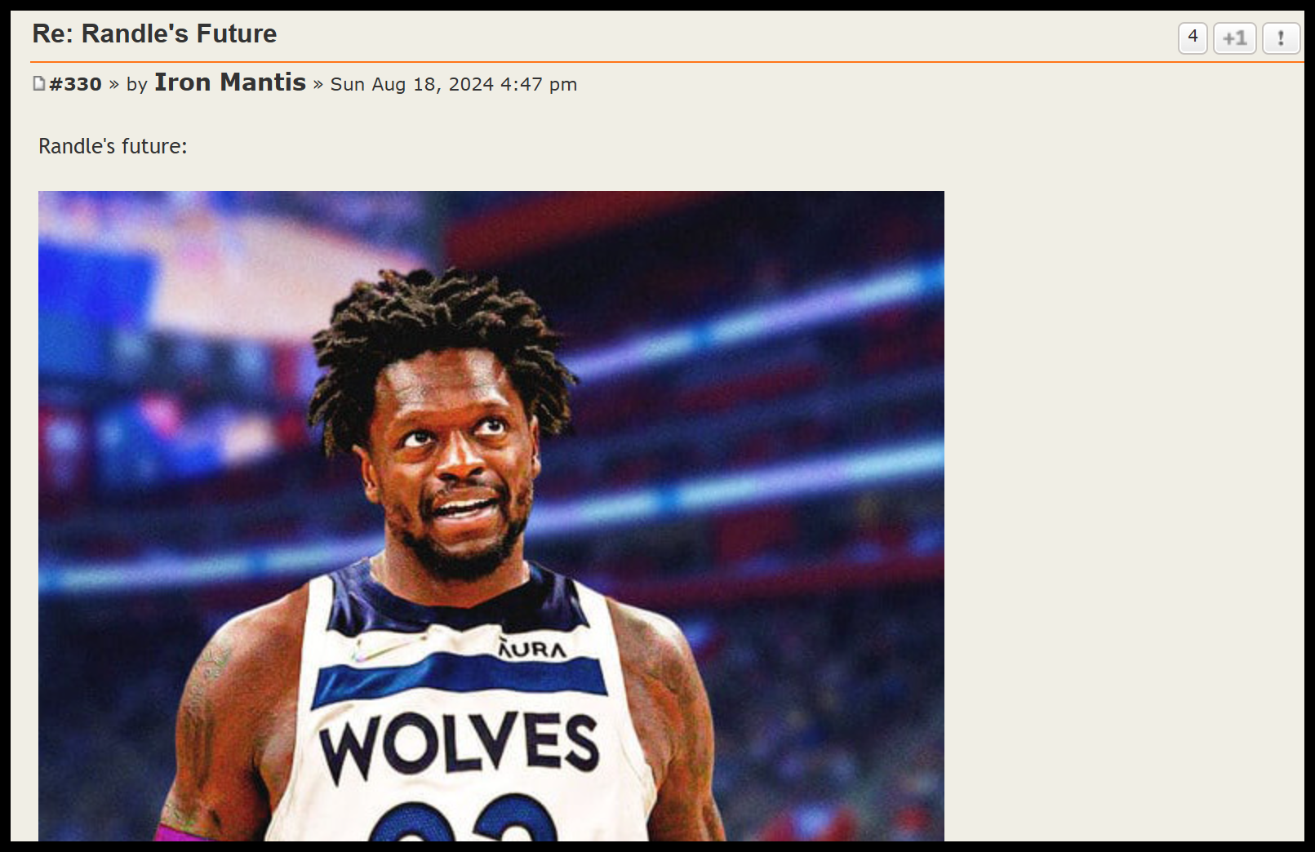
Task: Click the post date Sun Aug 18, 2024
Action: tap(411, 84)
